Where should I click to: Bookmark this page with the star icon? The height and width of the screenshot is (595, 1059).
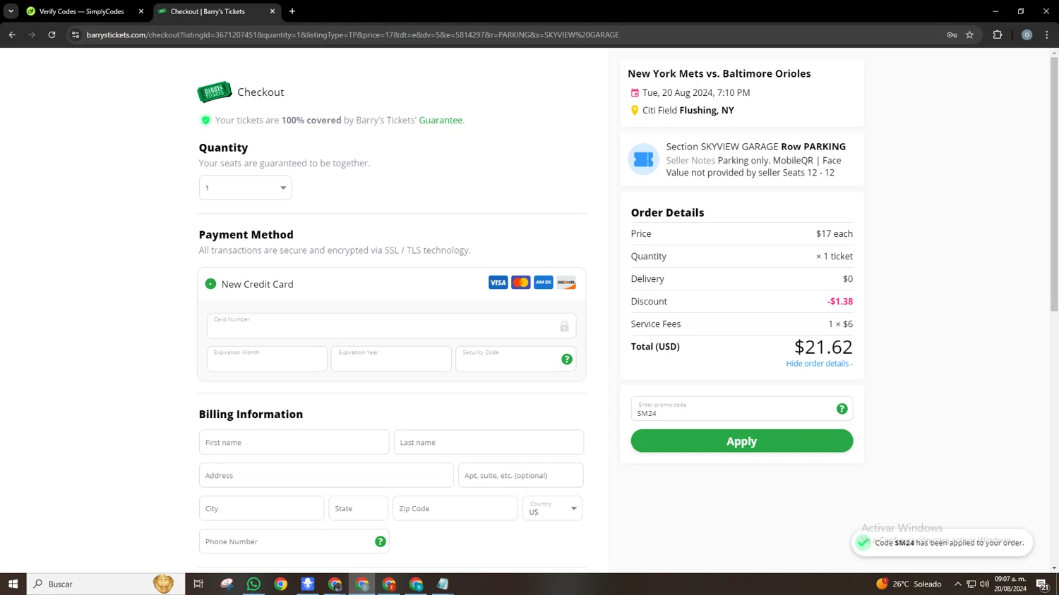click(x=969, y=35)
